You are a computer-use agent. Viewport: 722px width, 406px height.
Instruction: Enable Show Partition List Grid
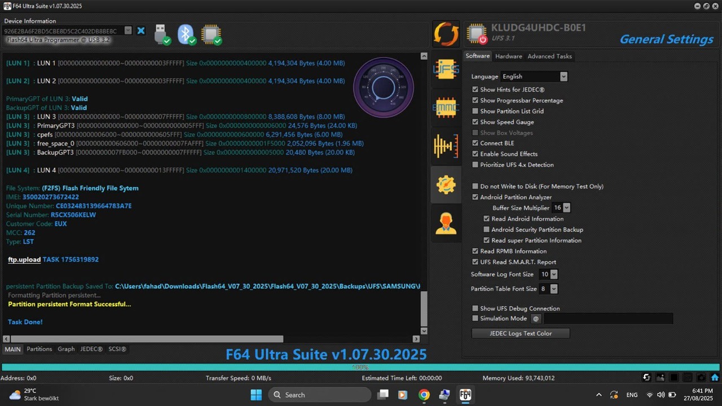(x=476, y=111)
